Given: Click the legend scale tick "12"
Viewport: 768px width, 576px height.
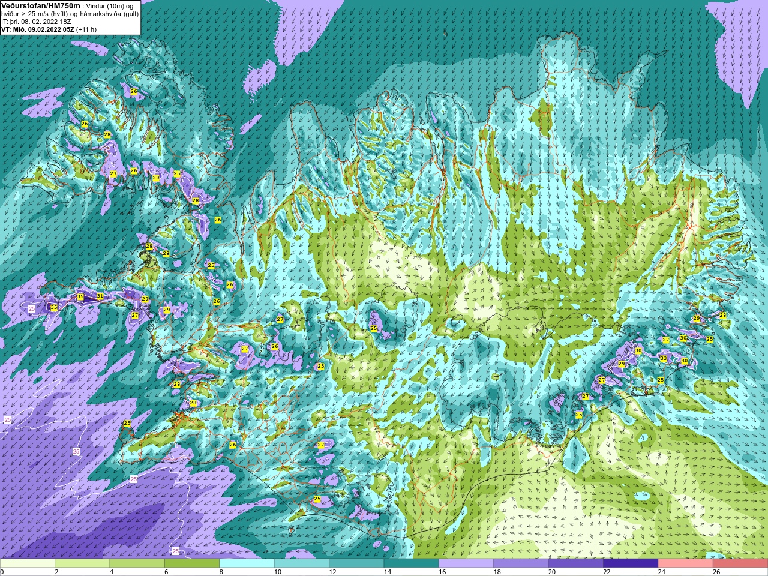Looking at the screenshot, I should click(332, 572).
